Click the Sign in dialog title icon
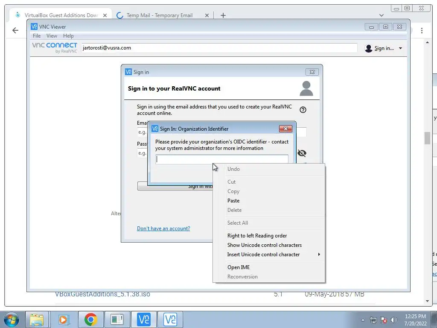437x328 pixels. (x=128, y=72)
